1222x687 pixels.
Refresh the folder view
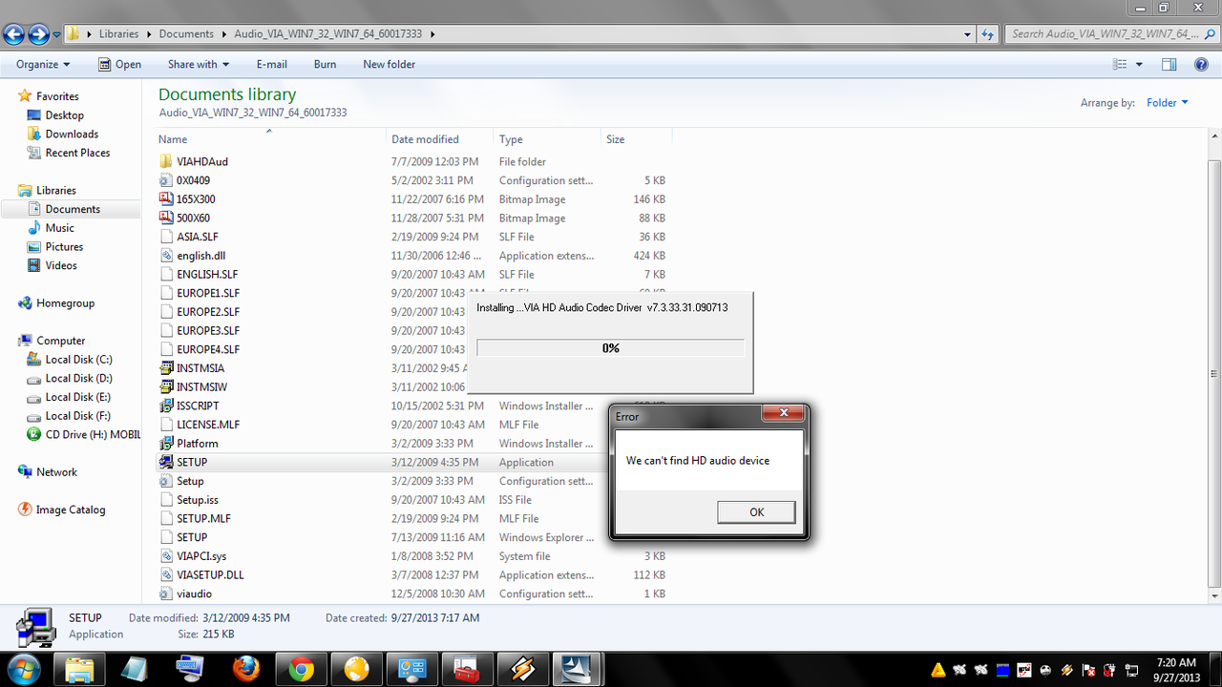click(987, 34)
